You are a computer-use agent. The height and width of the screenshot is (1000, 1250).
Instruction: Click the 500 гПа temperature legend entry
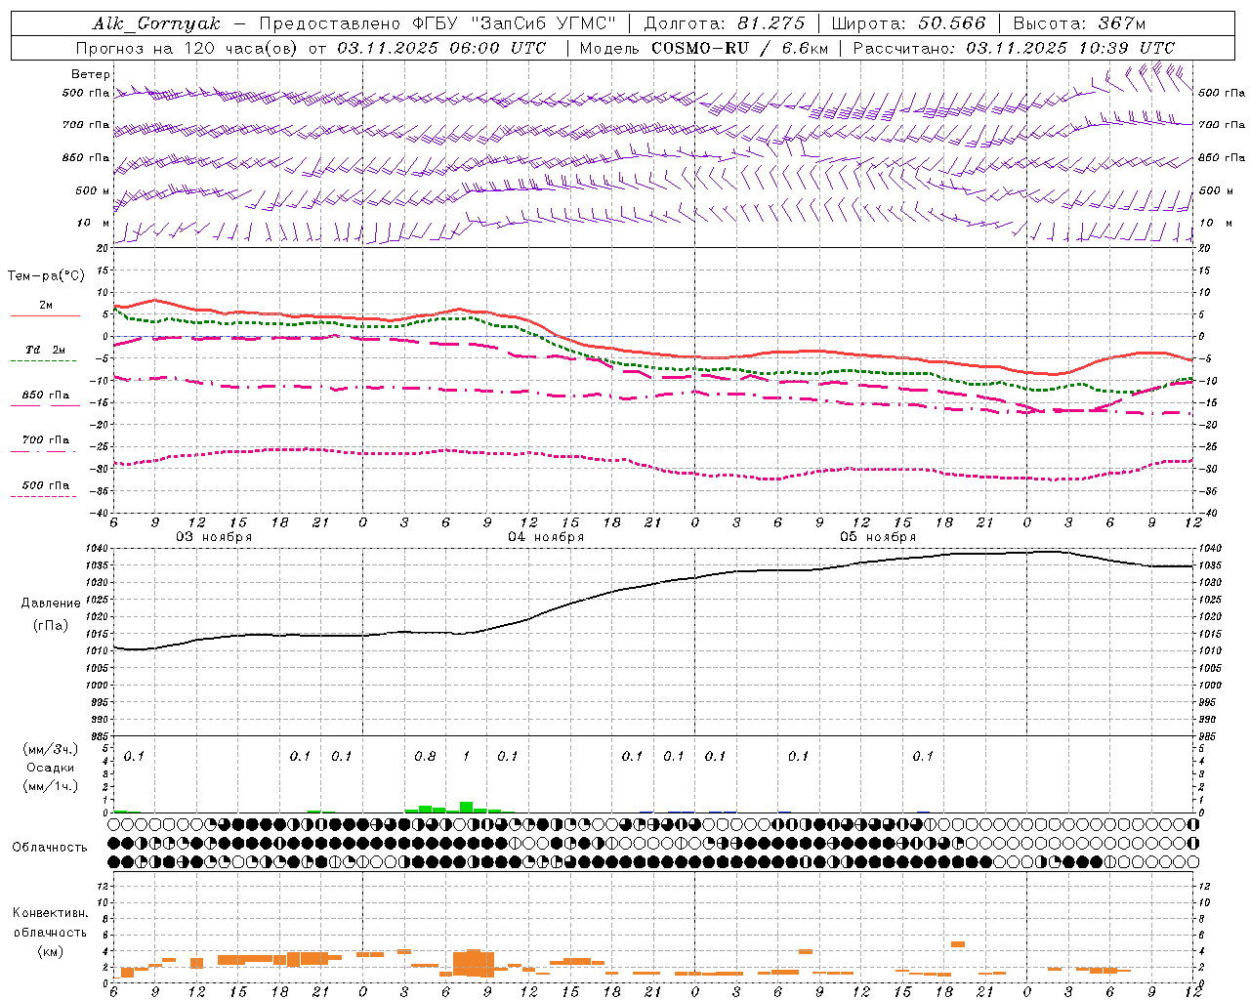coord(46,489)
